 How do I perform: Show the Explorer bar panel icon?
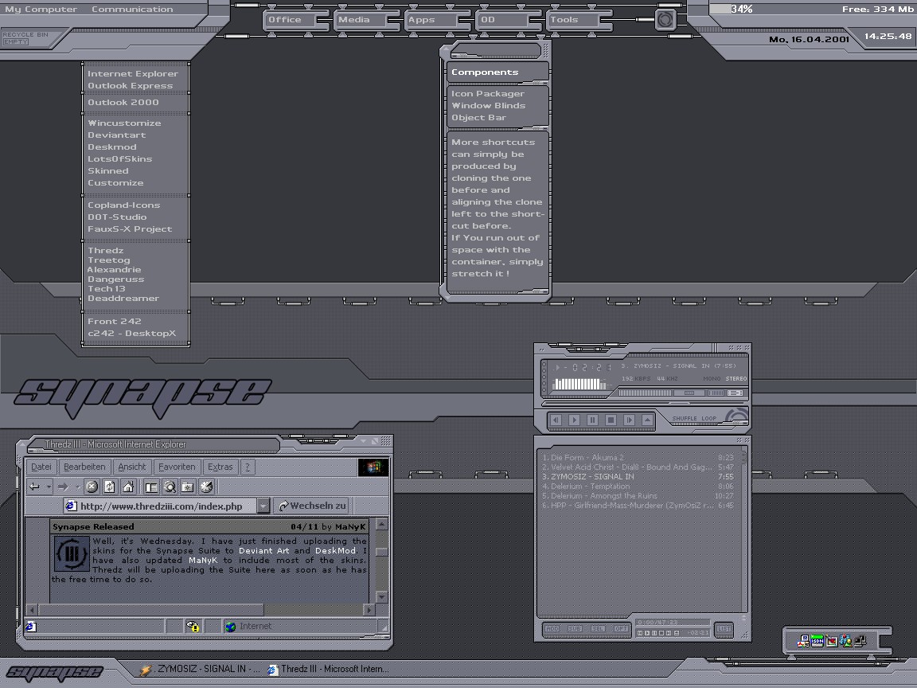(x=151, y=487)
